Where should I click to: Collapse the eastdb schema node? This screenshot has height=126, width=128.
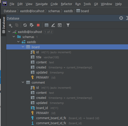18,42
